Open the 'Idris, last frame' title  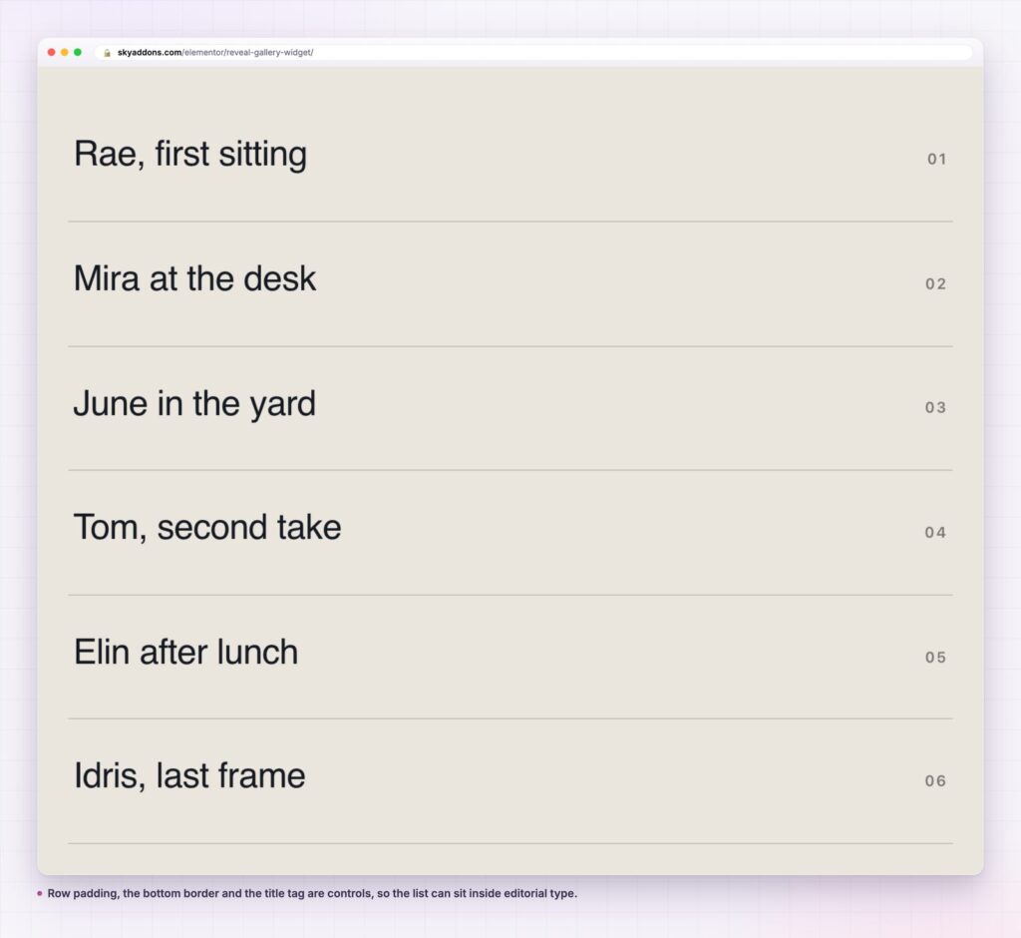pyautogui.click(x=189, y=775)
